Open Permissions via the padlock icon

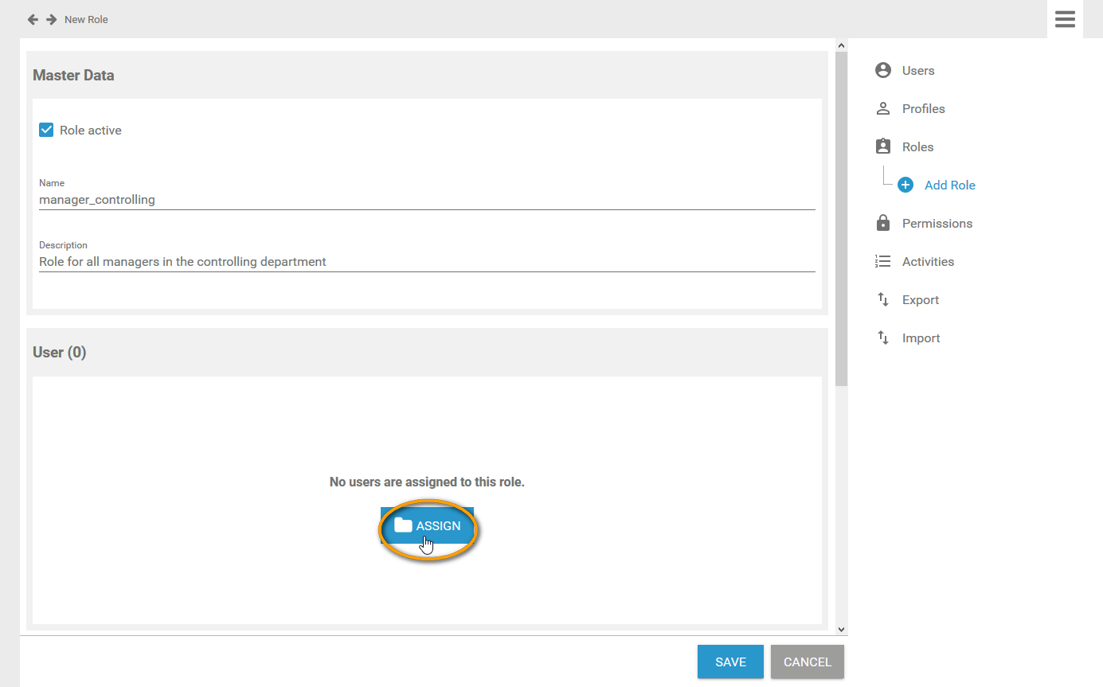tap(882, 223)
